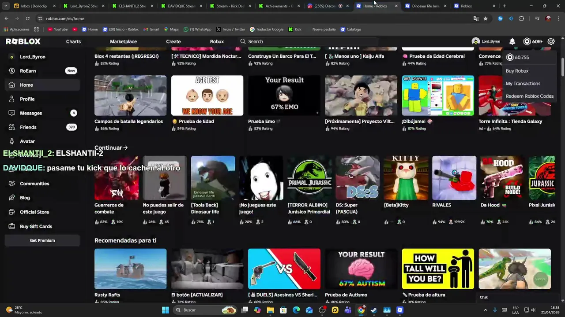Open notifications bell in Roblox header

[x=512, y=41]
